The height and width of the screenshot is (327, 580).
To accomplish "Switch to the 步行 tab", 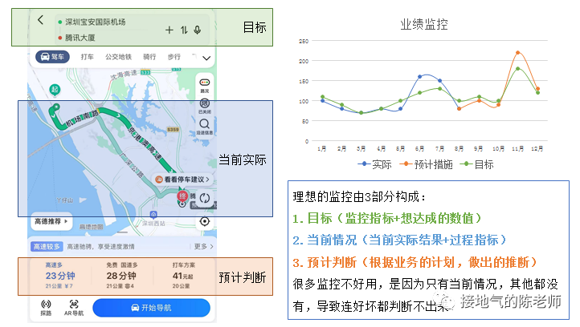I will pyautogui.click(x=174, y=57).
